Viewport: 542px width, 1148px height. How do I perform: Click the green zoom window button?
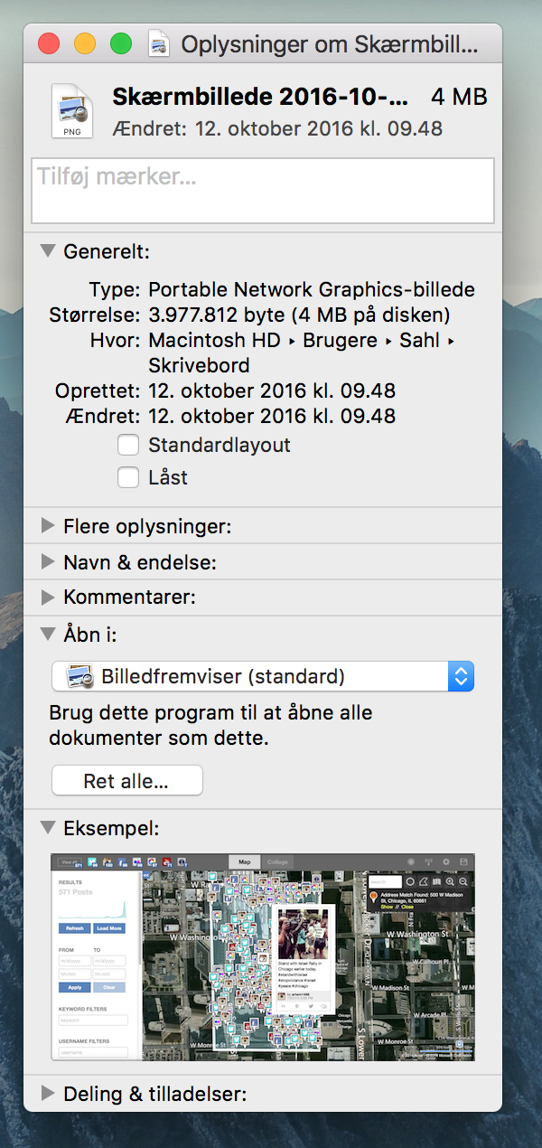pos(120,43)
